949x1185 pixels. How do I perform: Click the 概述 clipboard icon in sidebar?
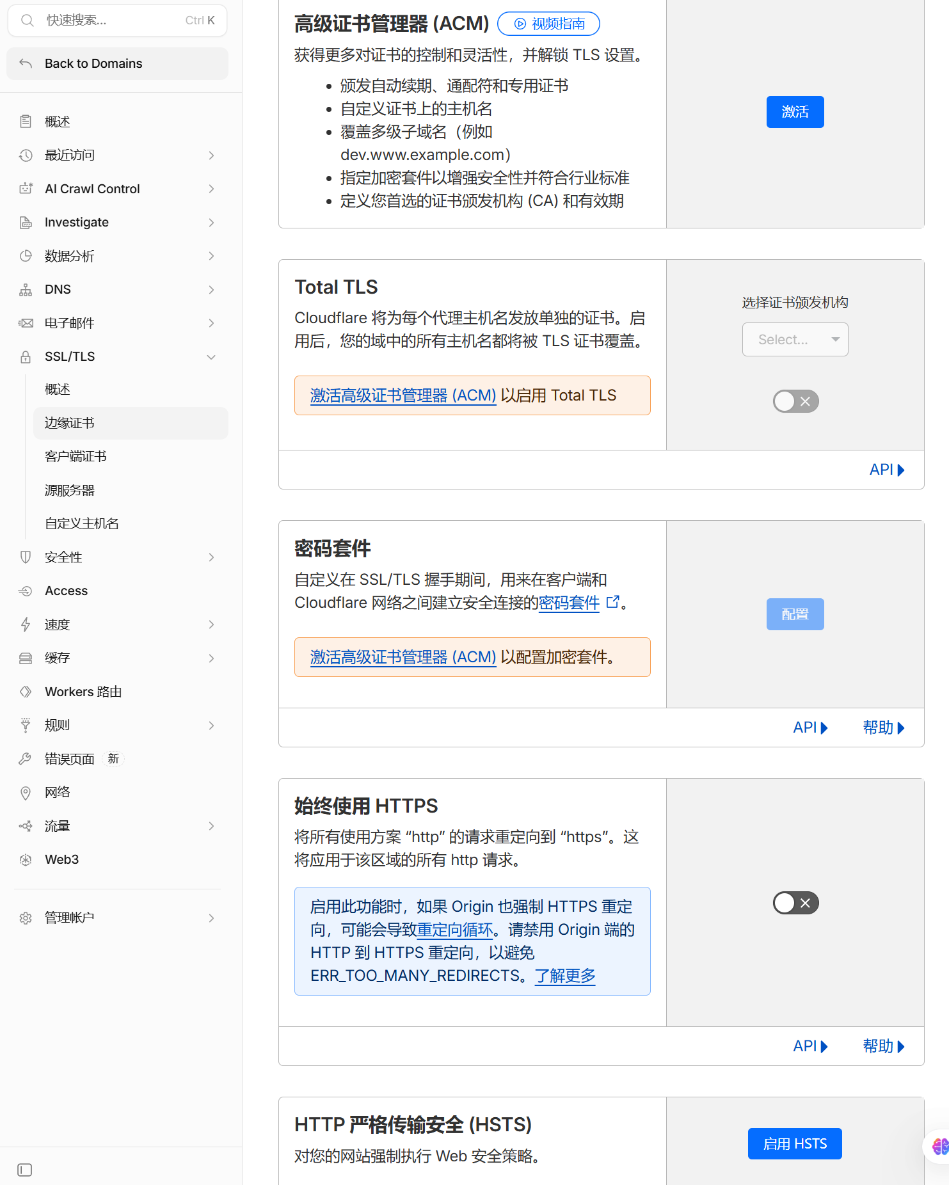(26, 122)
